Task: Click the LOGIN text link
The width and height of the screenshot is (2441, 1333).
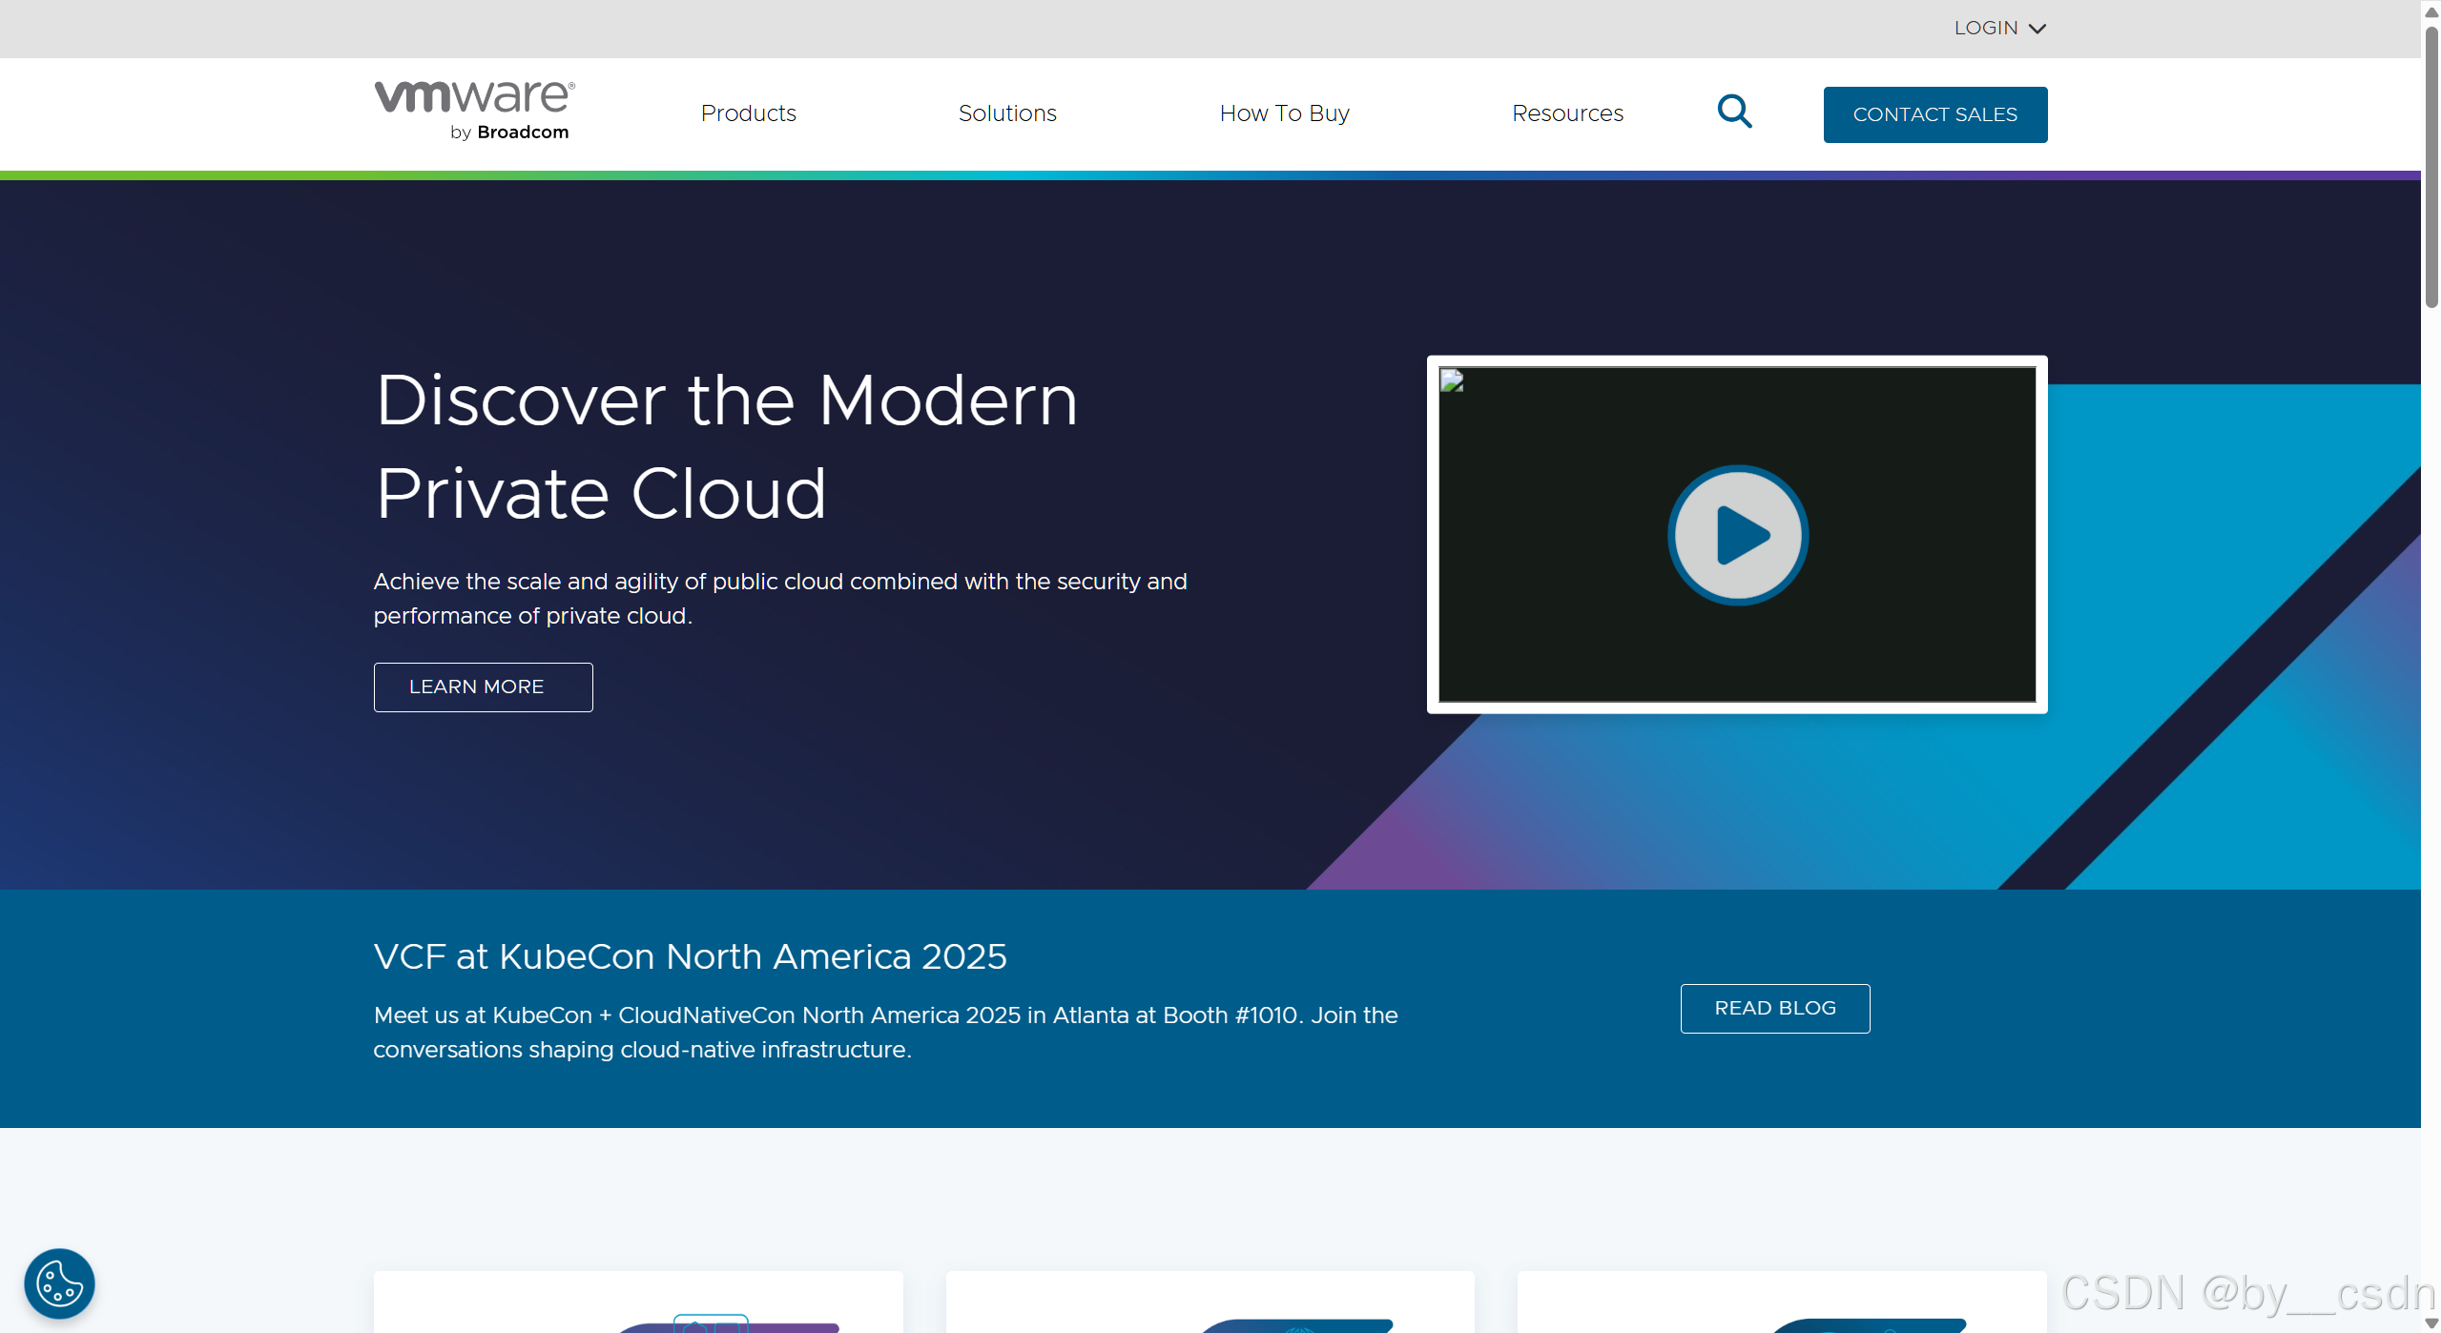Action: click(1985, 29)
